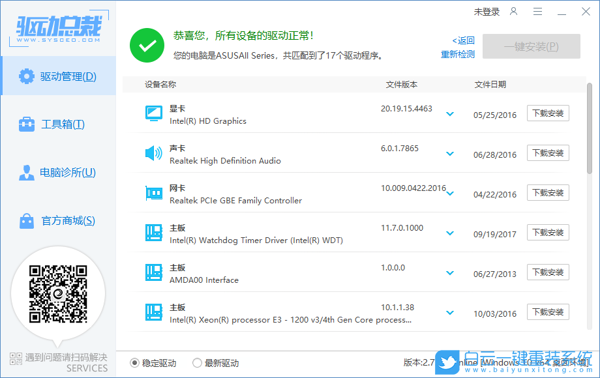Click the 声卡 speaker icon
This screenshot has width=600, height=378.
click(x=153, y=153)
